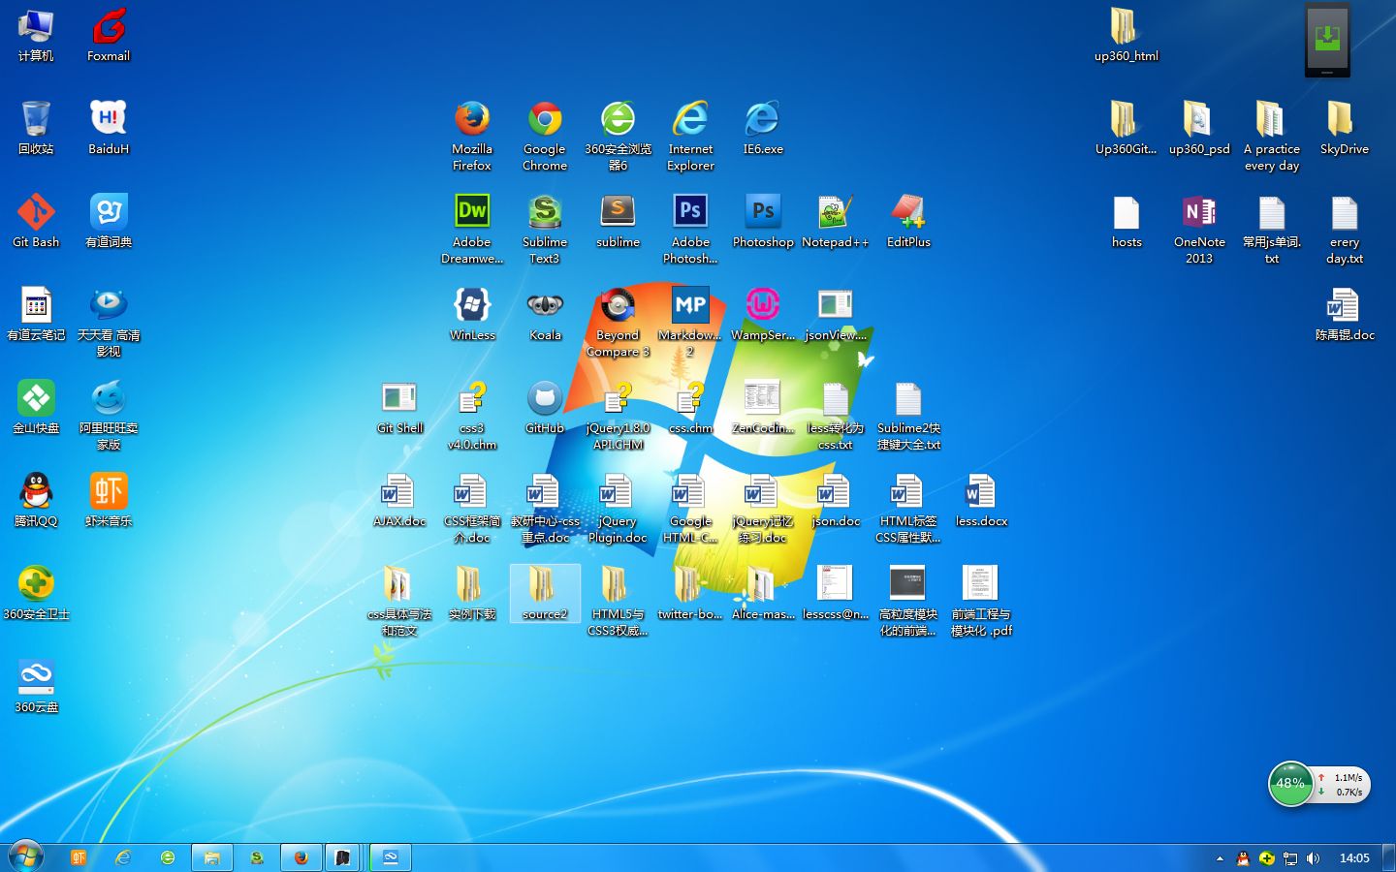Select the WinLess icon
This screenshot has width=1396, height=872.
(472, 314)
